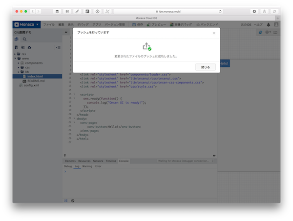Click the Safari new tab plus button

pyautogui.click(x=278, y=18)
